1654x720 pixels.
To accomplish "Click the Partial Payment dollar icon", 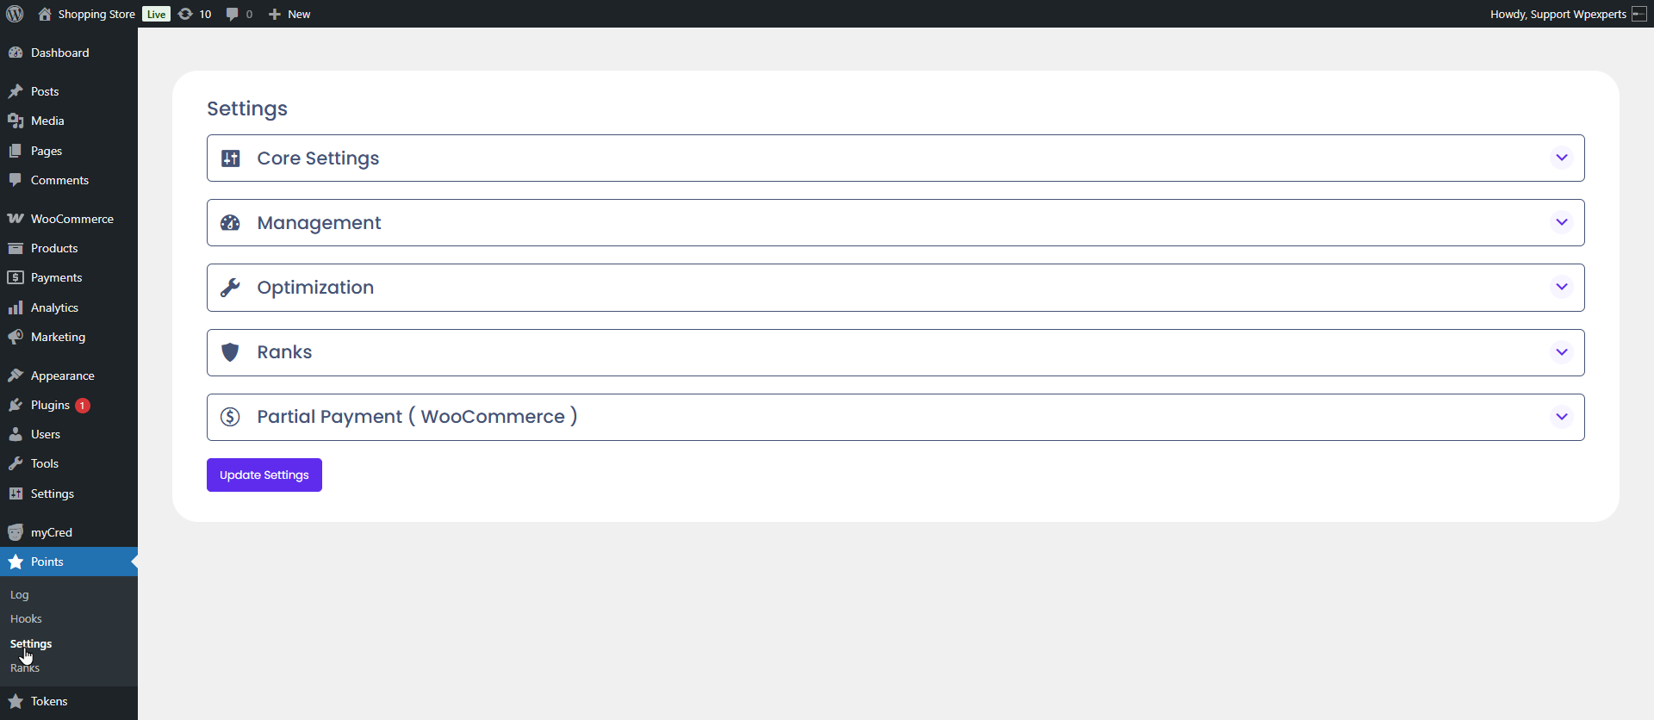I will pyautogui.click(x=231, y=417).
